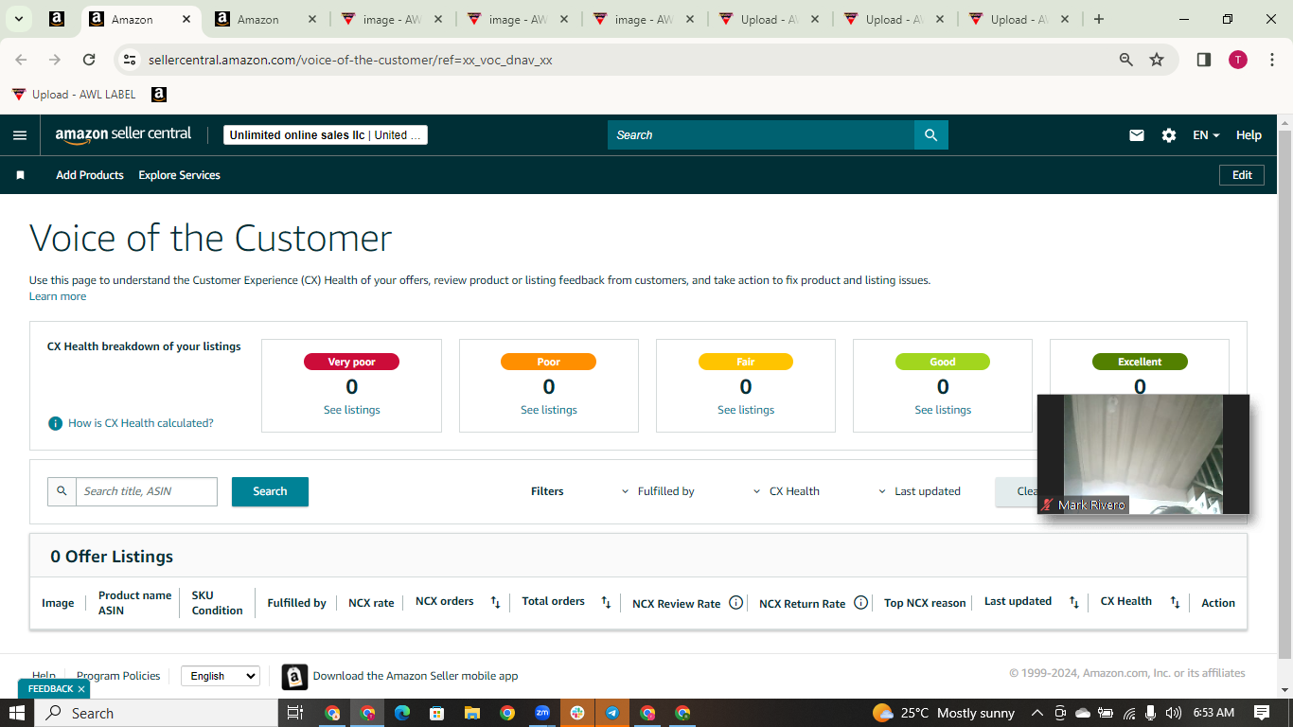The image size is (1293, 727).
Task: Focus the Seller Central top search field
Action: (x=761, y=135)
